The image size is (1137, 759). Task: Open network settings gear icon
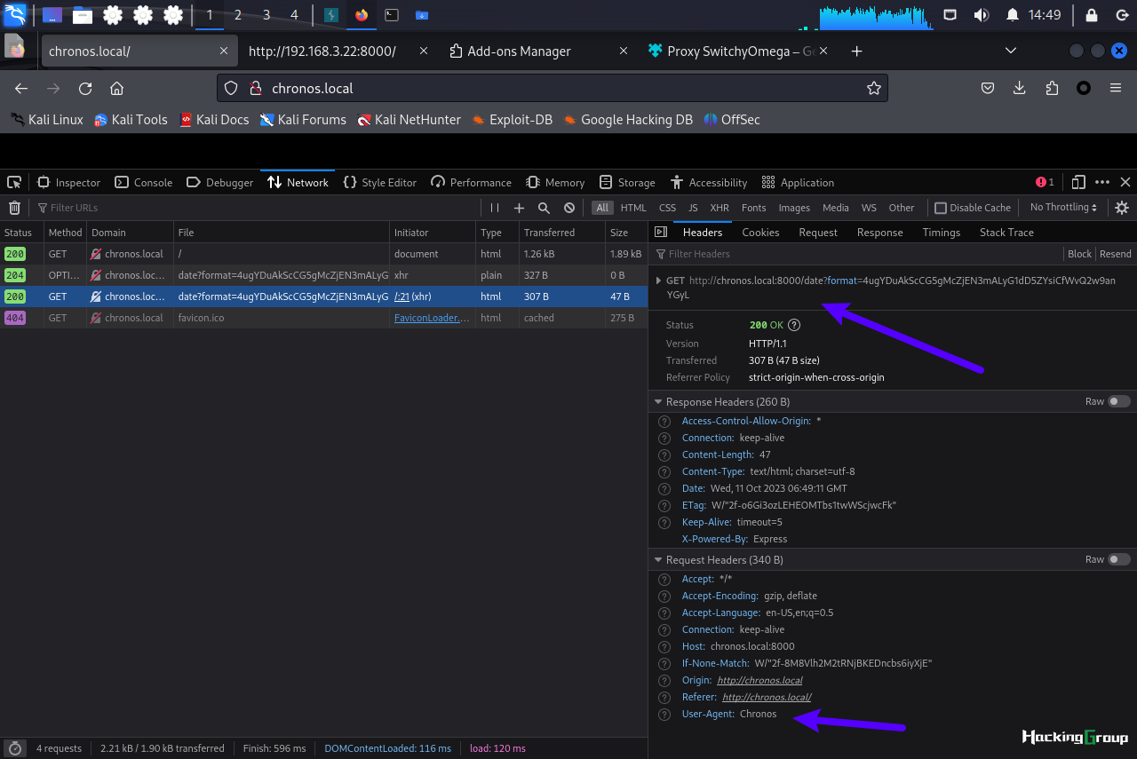1122,208
